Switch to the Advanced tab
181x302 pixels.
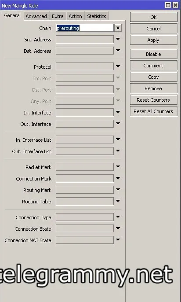[36, 16]
